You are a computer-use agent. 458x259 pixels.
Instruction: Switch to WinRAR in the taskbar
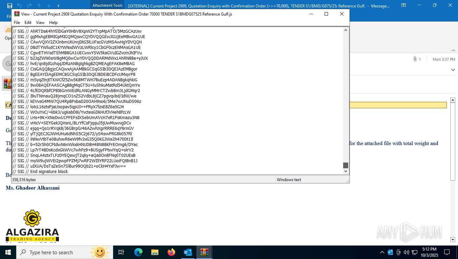coord(204,252)
